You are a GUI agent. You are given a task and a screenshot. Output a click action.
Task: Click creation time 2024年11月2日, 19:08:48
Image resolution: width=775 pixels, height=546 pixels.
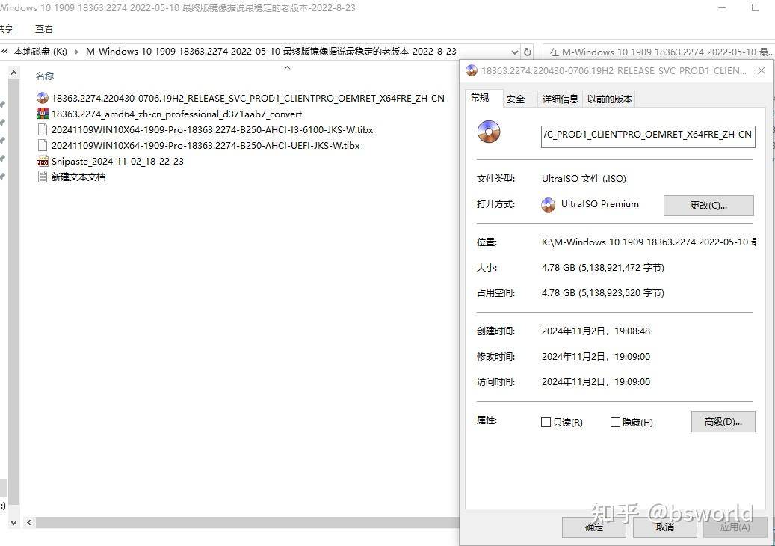click(596, 331)
